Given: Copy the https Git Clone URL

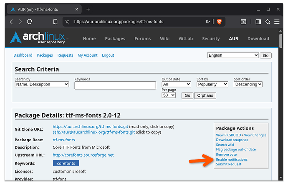Looking at the screenshot, I should [91, 127].
